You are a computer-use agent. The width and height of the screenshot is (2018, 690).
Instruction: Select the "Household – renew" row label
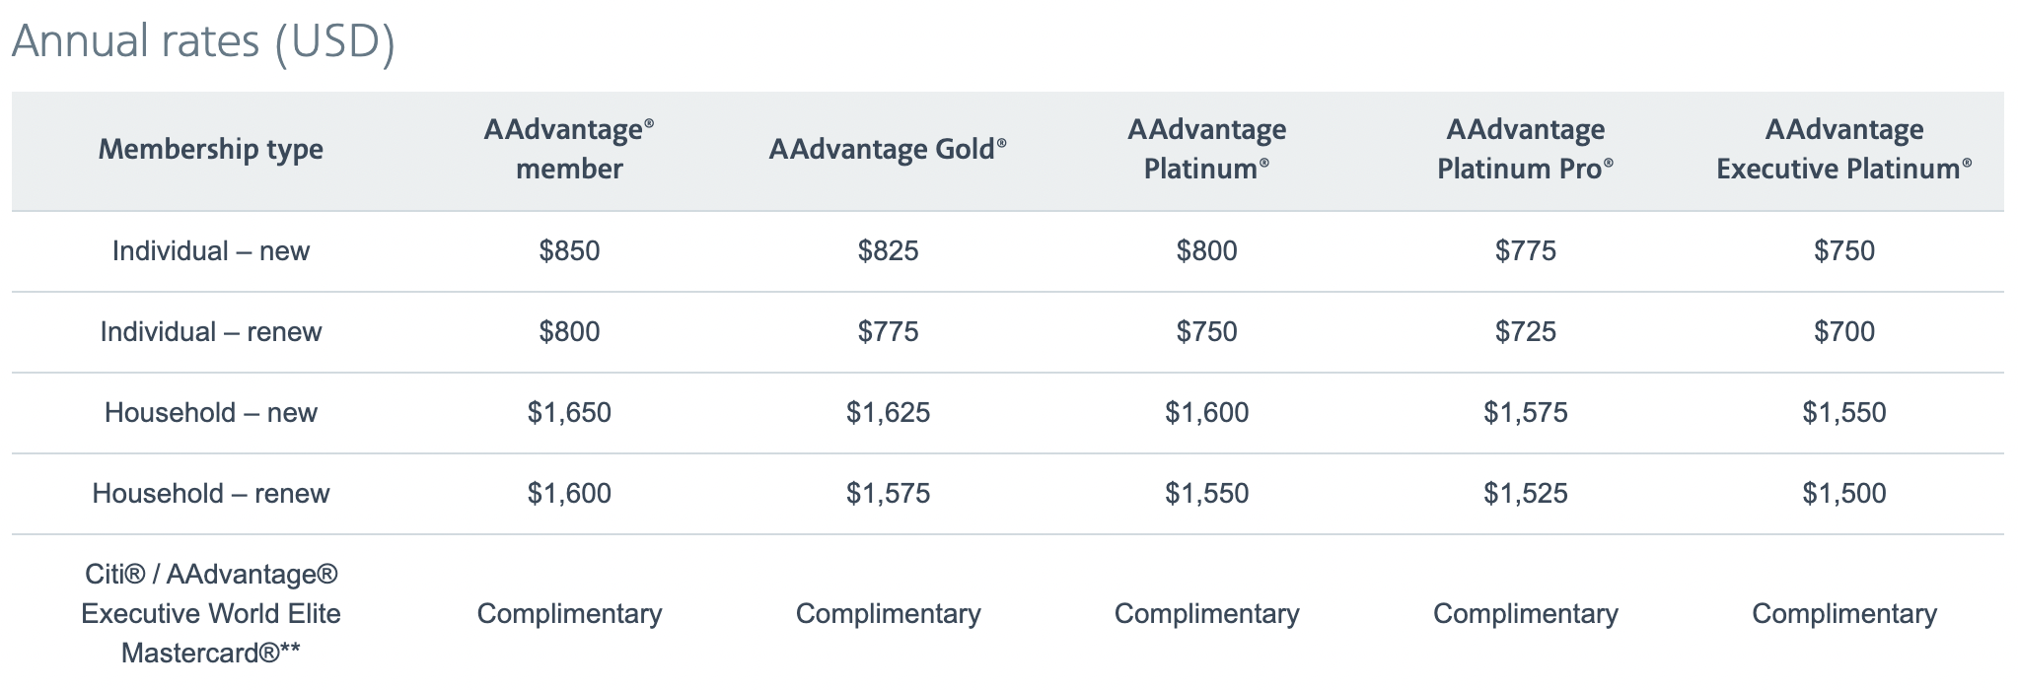[211, 494]
